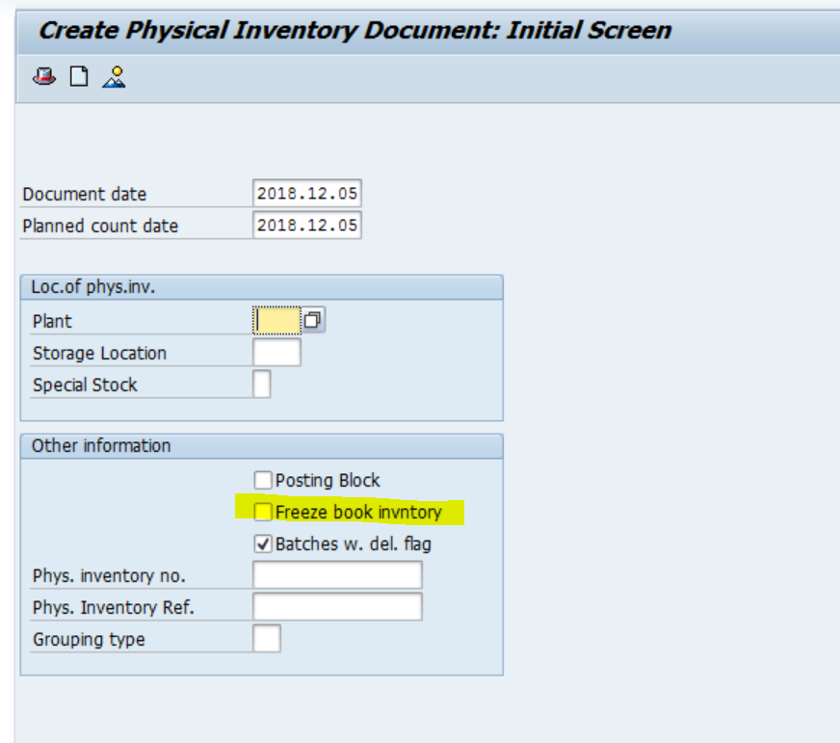Click the Grouping type input field
This screenshot has width=840, height=743.
[x=266, y=638]
